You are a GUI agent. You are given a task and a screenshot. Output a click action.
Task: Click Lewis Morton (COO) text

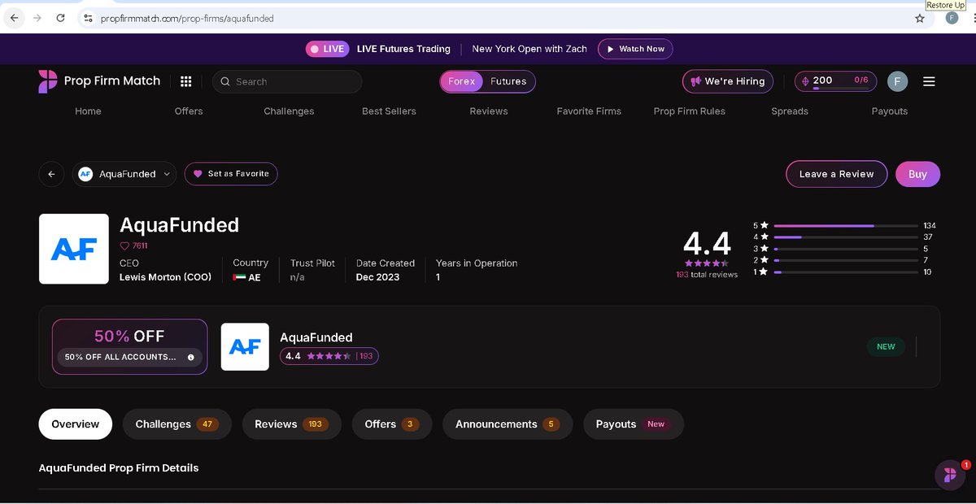(x=165, y=277)
